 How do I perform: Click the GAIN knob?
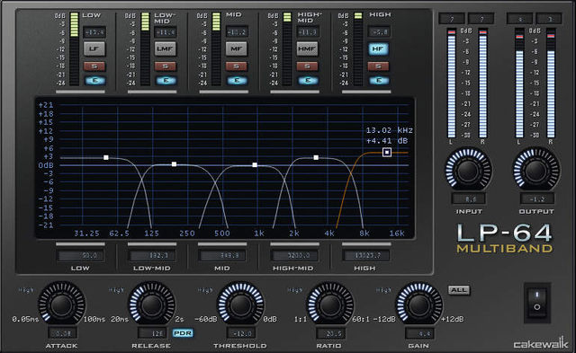[418, 304]
